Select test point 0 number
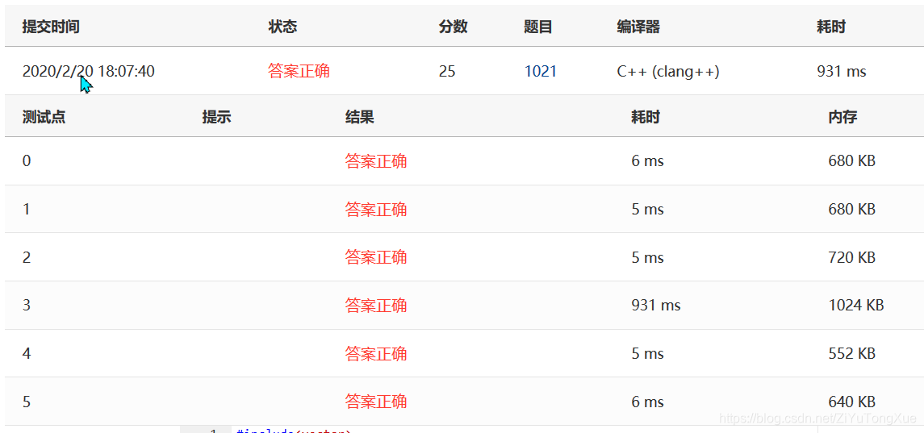The width and height of the screenshot is (924, 433). [27, 160]
